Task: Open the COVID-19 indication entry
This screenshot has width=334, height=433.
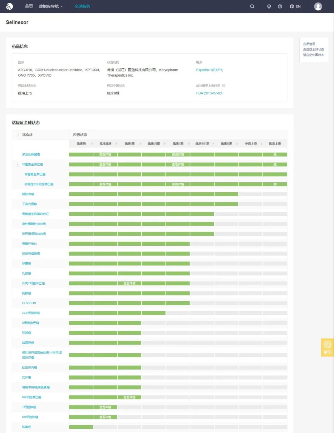Action: (x=29, y=303)
